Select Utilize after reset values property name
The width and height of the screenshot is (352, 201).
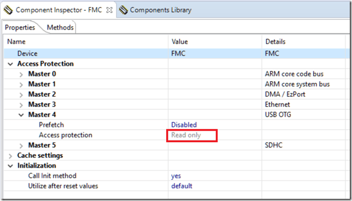pos(63,186)
